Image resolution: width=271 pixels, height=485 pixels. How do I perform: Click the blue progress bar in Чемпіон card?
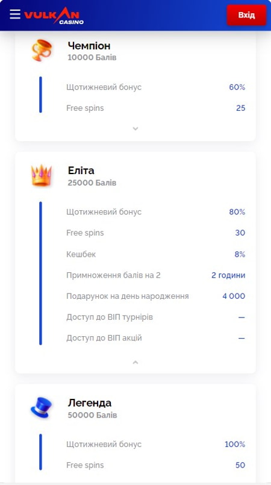[40, 95]
